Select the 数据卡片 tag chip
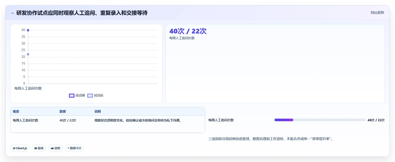 coord(74,148)
